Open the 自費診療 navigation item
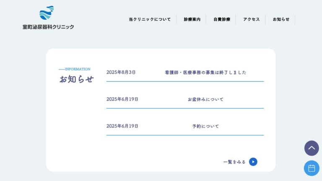322x181 pixels. click(x=222, y=19)
